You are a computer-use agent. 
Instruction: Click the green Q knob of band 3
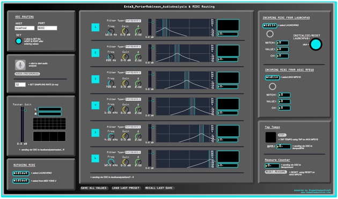tap(138, 84)
